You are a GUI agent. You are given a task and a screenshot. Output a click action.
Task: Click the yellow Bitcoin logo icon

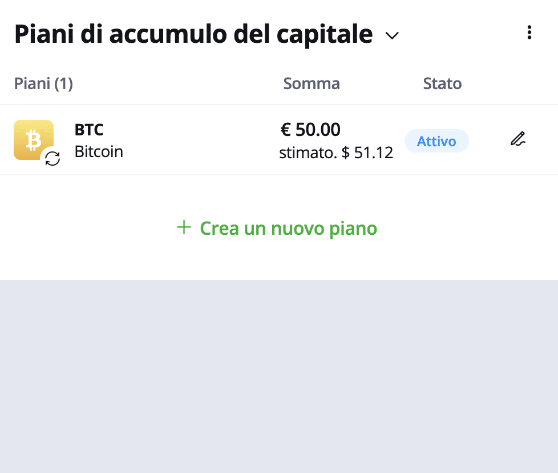click(34, 140)
